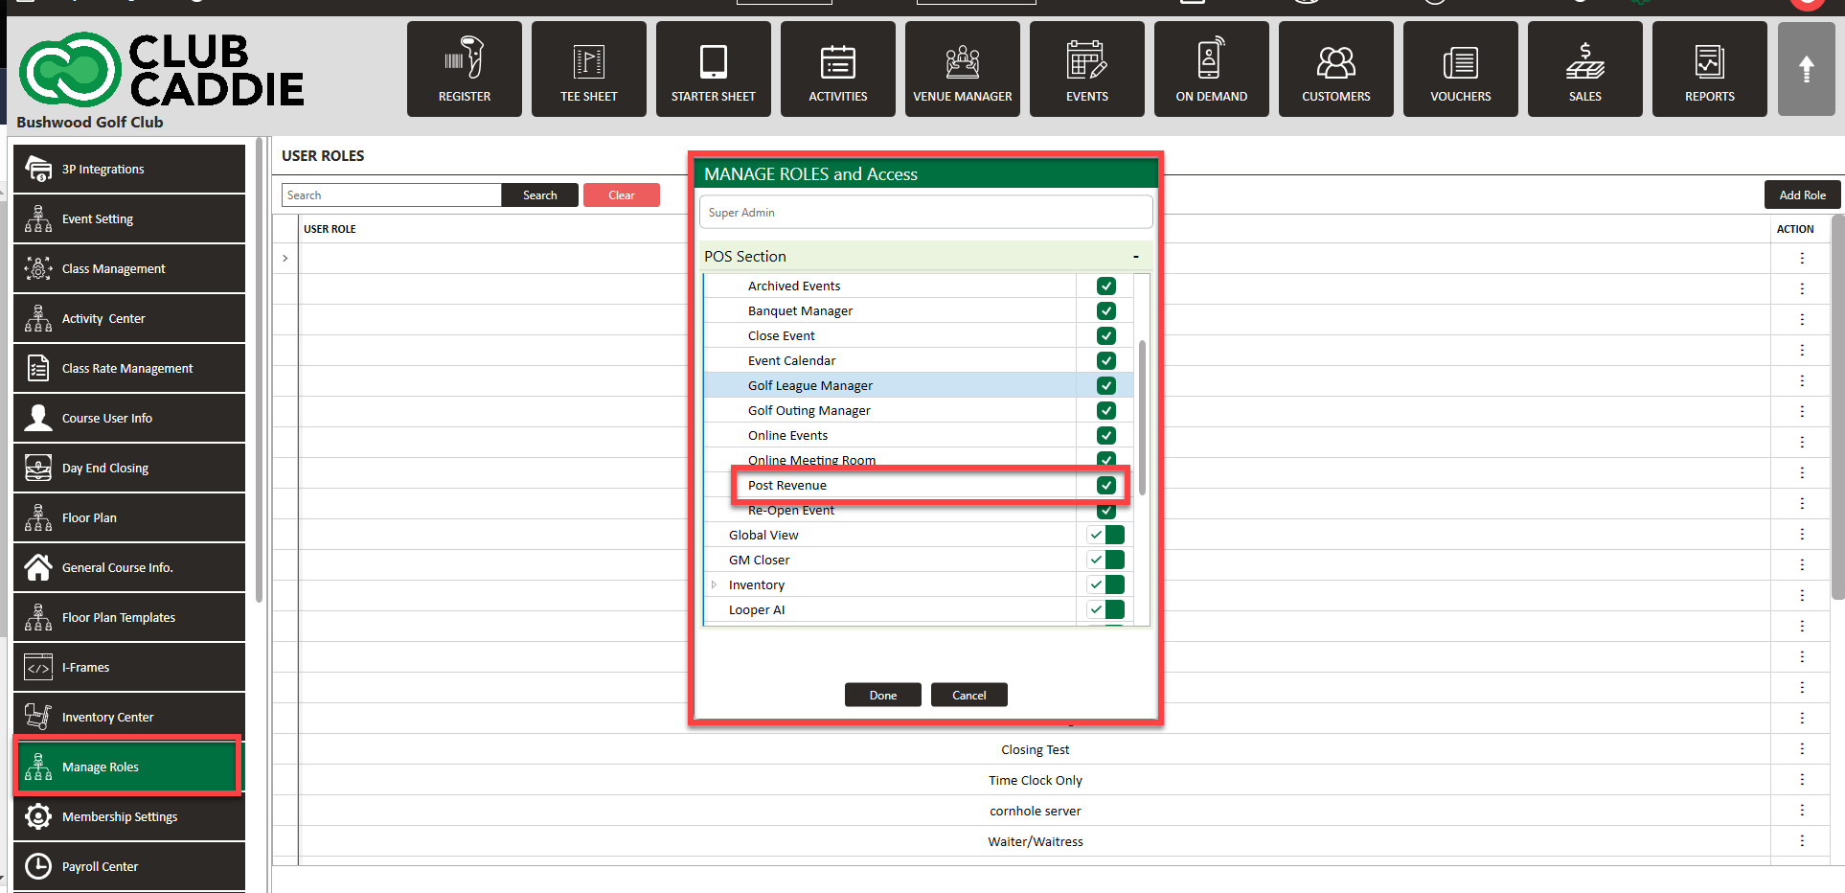The image size is (1845, 893).
Task: Collapse the POS Section header
Action: pos(1136,257)
